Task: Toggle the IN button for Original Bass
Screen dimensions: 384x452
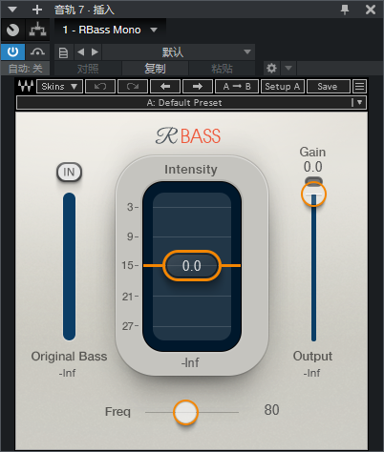Action: click(x=69, y=173)
